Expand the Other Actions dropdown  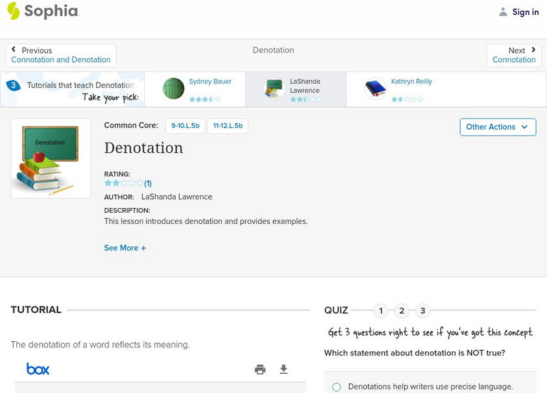click(x=498, y=127)
